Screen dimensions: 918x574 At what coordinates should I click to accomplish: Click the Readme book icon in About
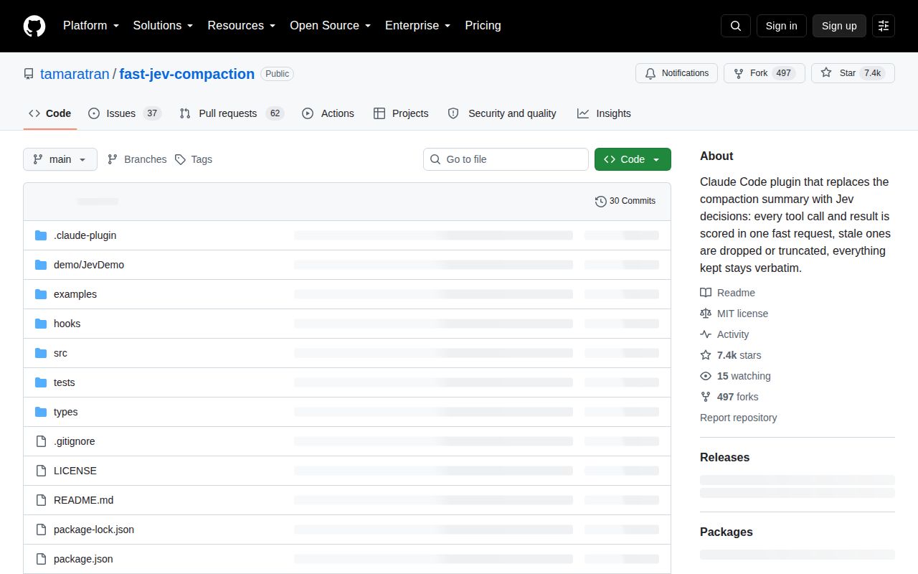706,293
